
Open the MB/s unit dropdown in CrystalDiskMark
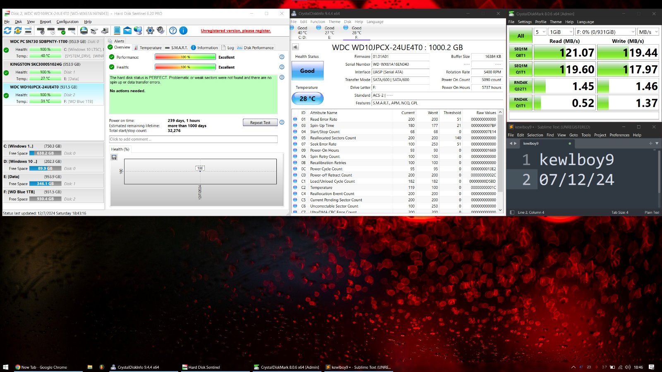(648, 32)
